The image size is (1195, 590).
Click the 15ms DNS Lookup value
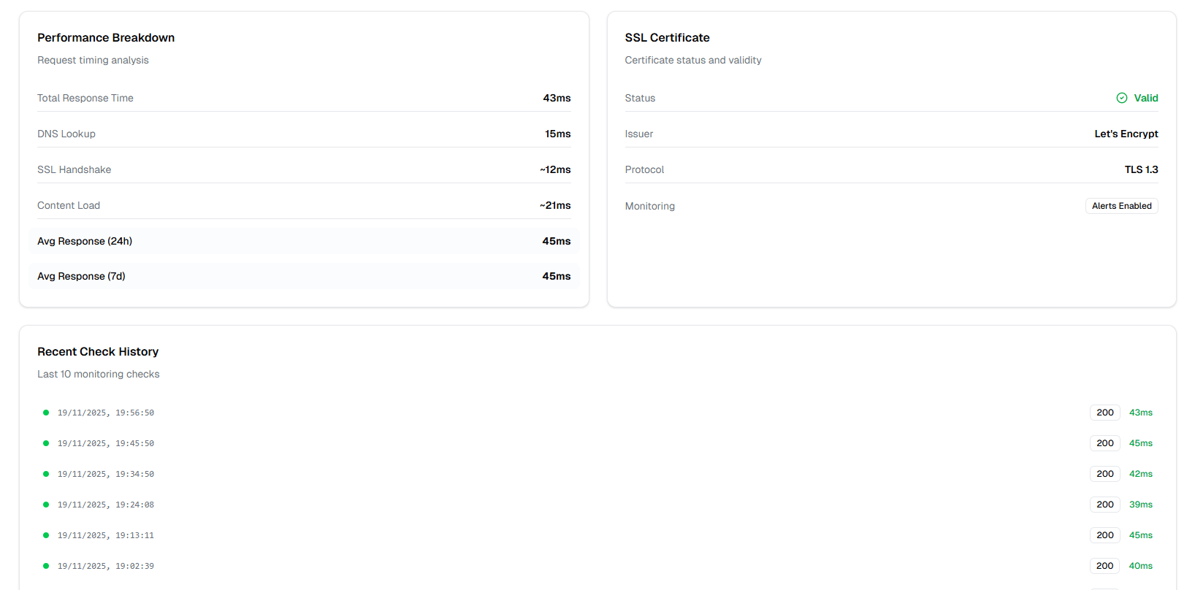[558, 134]
